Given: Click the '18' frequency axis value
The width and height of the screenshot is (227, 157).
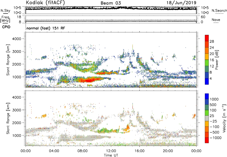Looking at the screenshot, I should [x=19, y=17].
